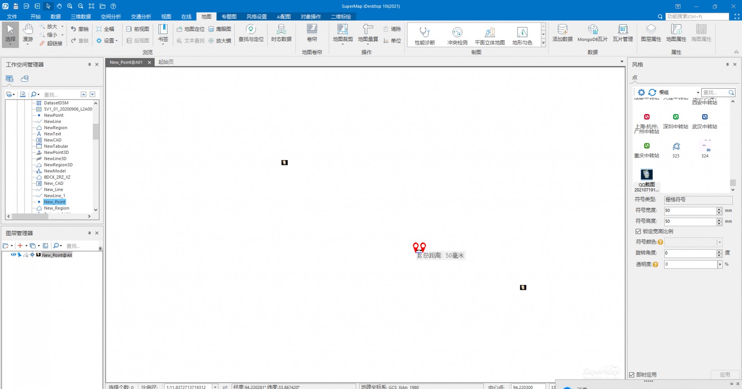Toggle visibility of New_Point@All layer
This screenshot has height=389, width=742.
tap(13, 255)
